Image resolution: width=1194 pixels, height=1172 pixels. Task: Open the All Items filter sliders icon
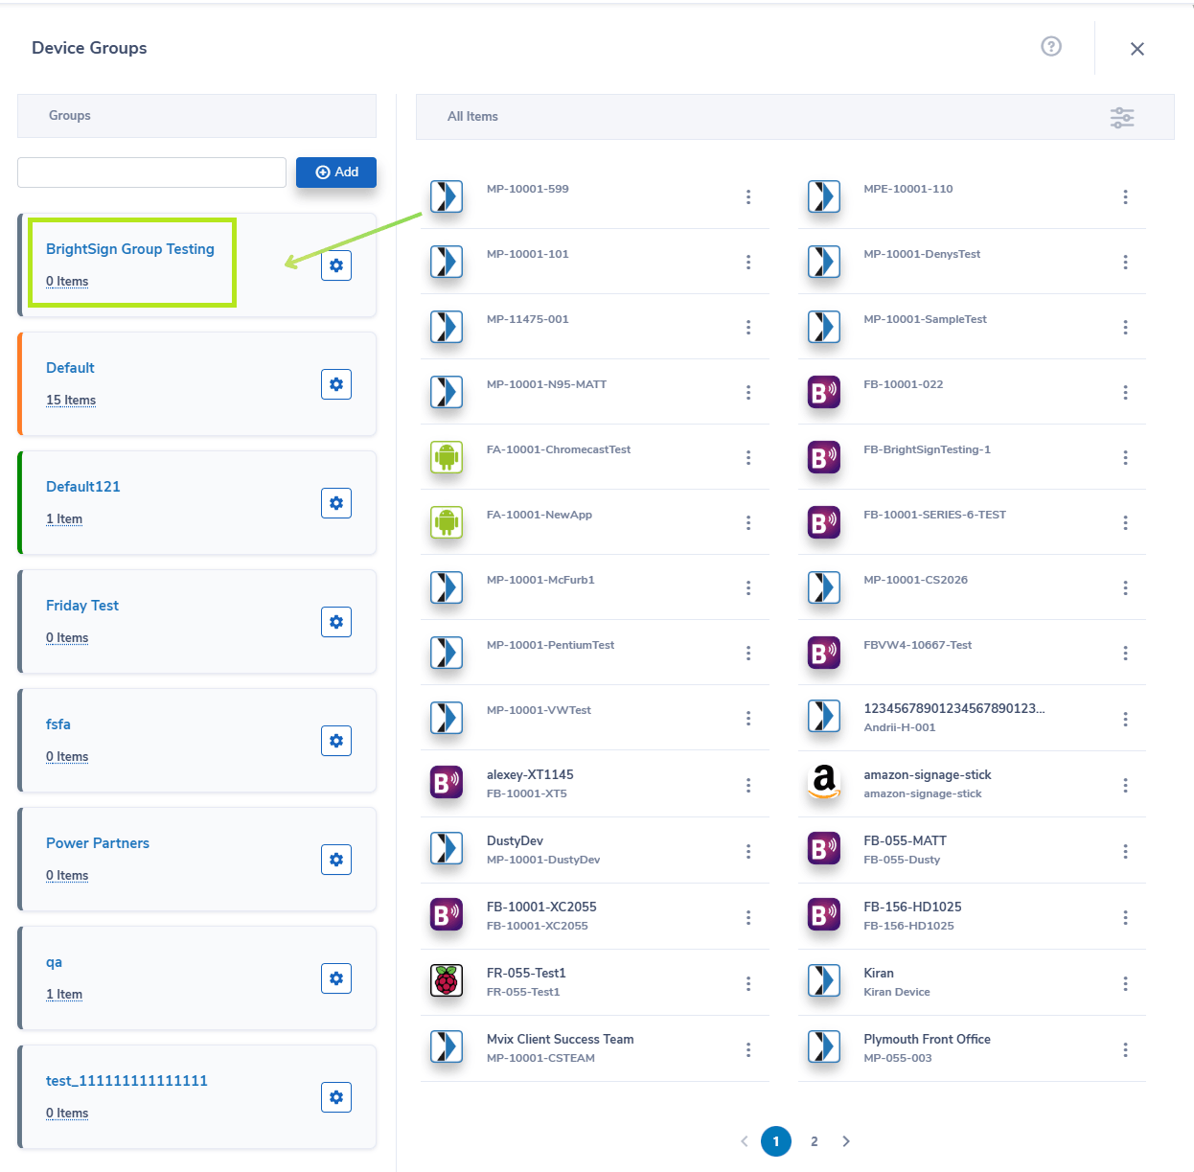(1122, 117)
